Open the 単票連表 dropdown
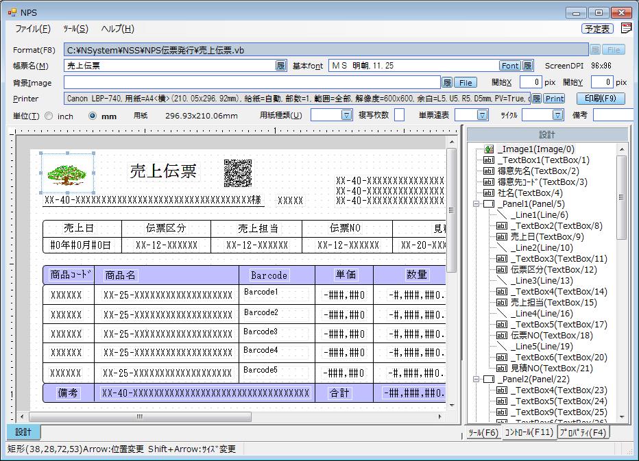 pos(483,115)
